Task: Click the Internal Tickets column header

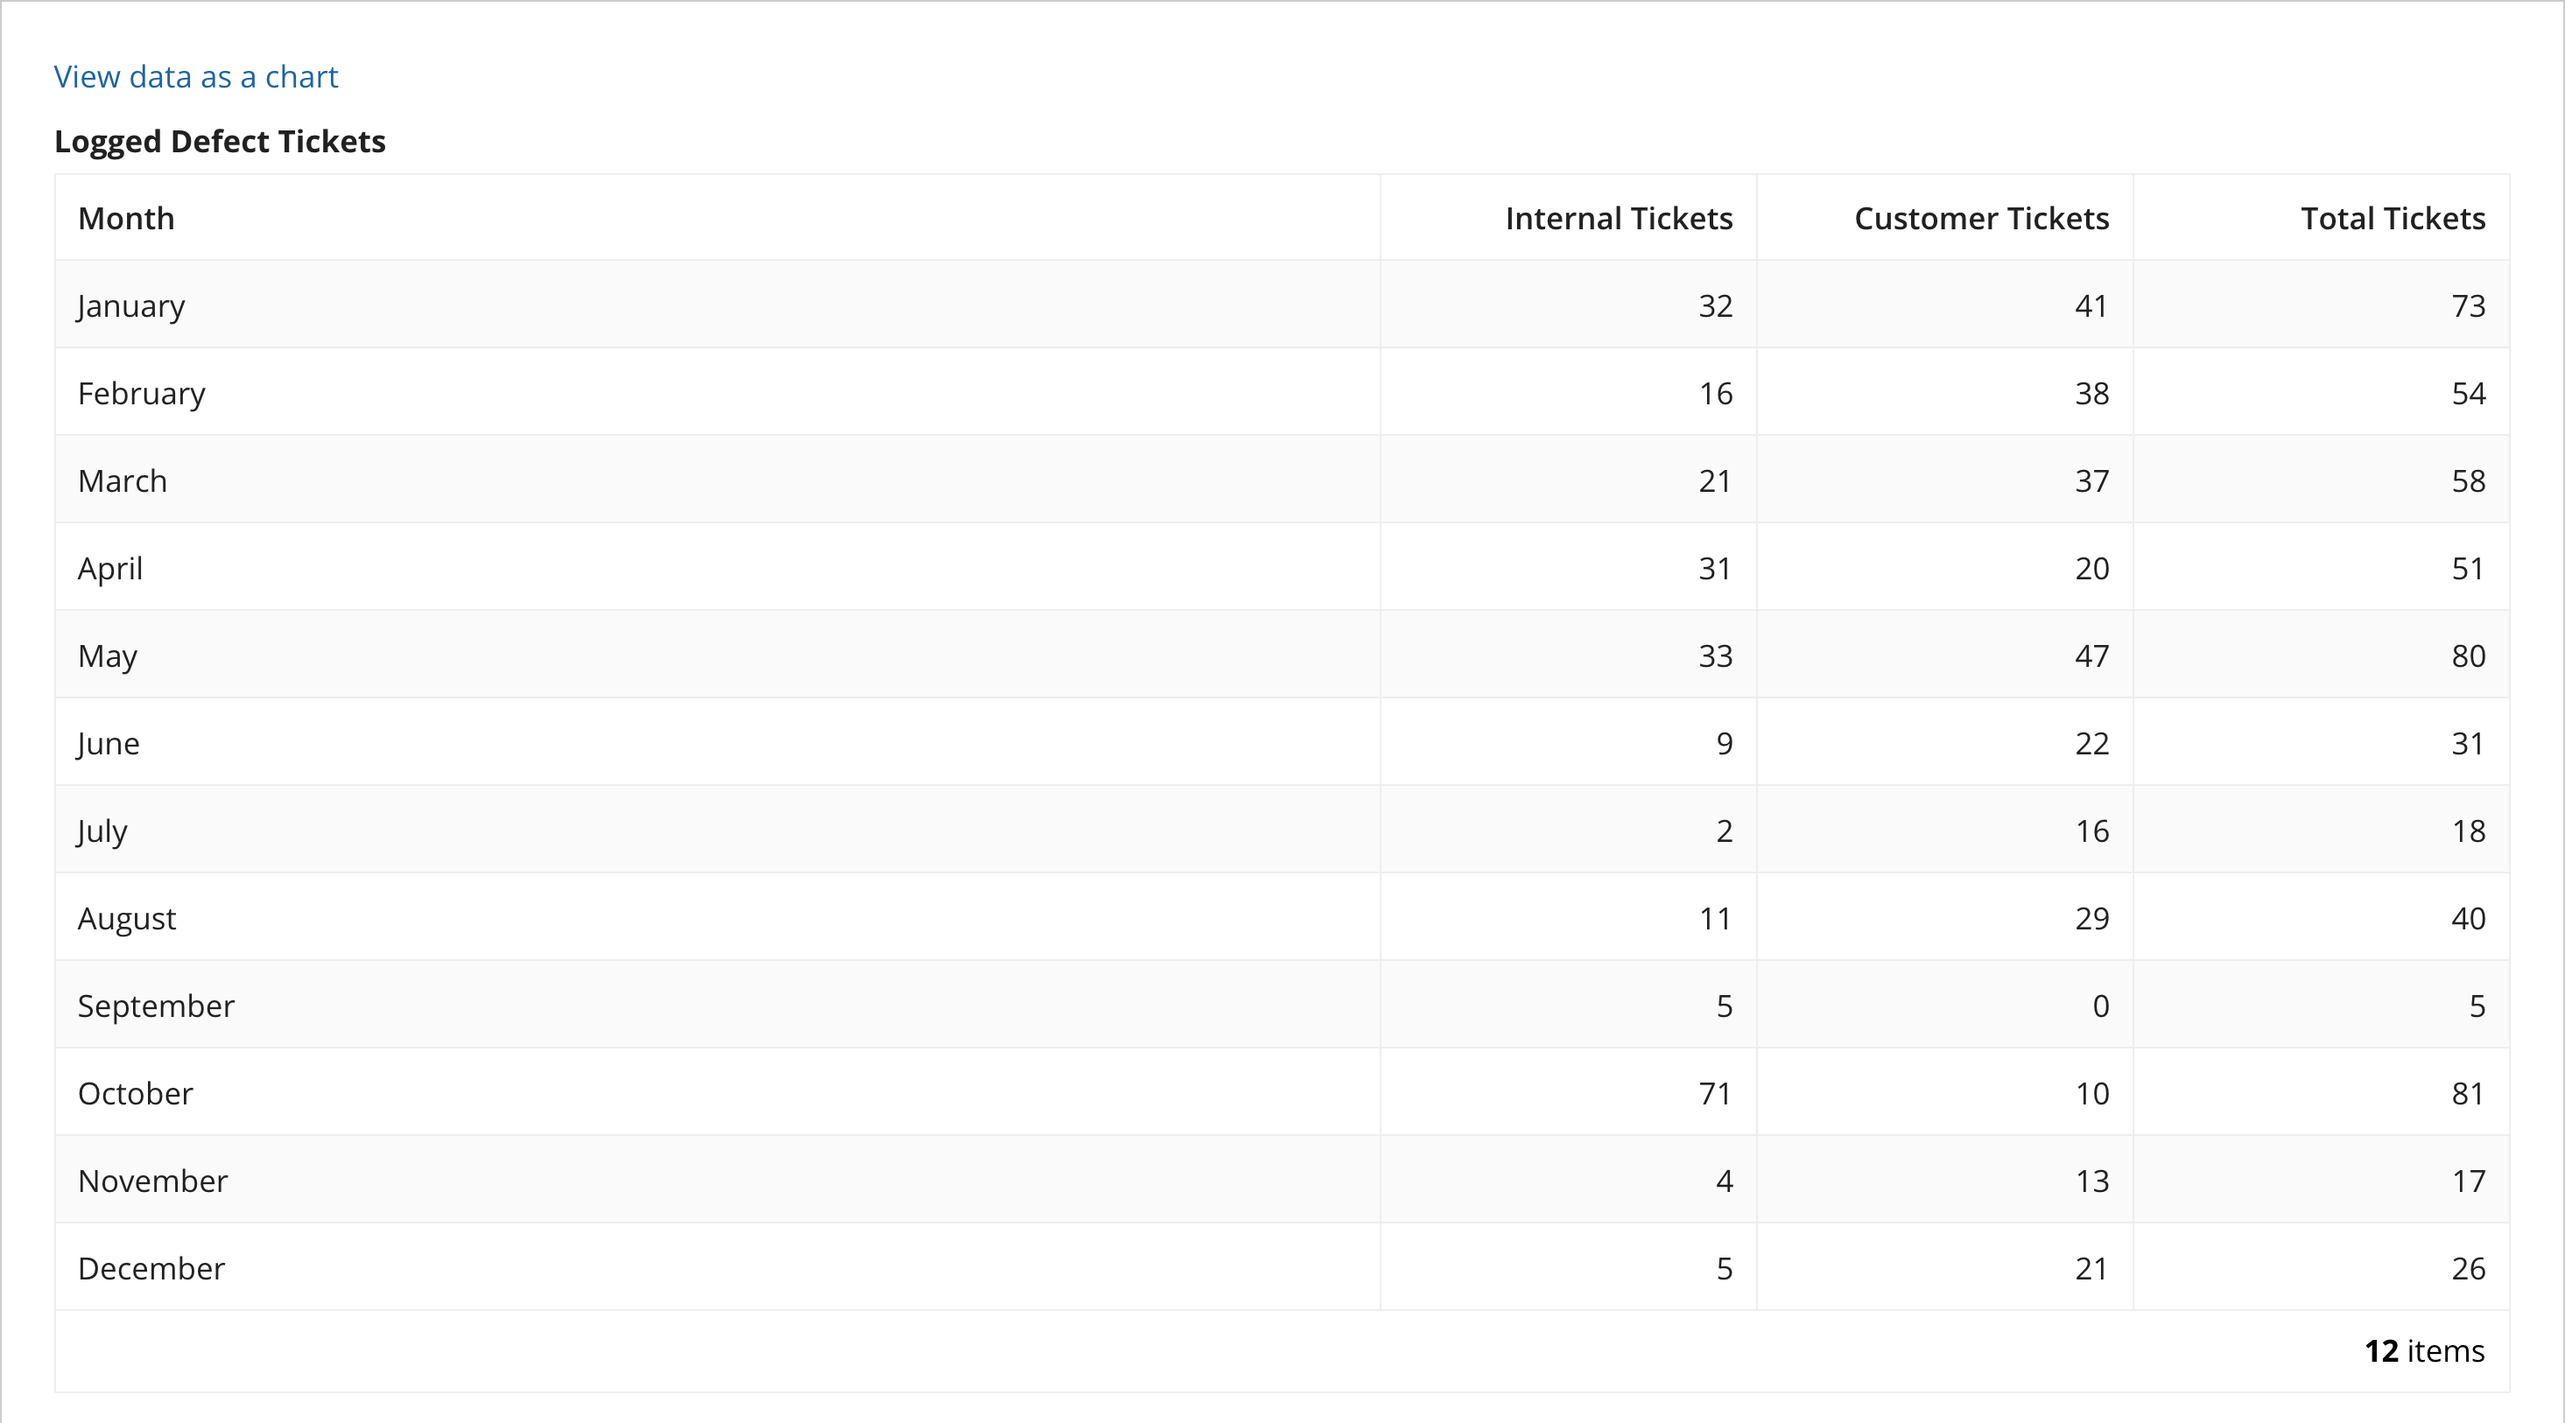Action: coord(1618,218)
